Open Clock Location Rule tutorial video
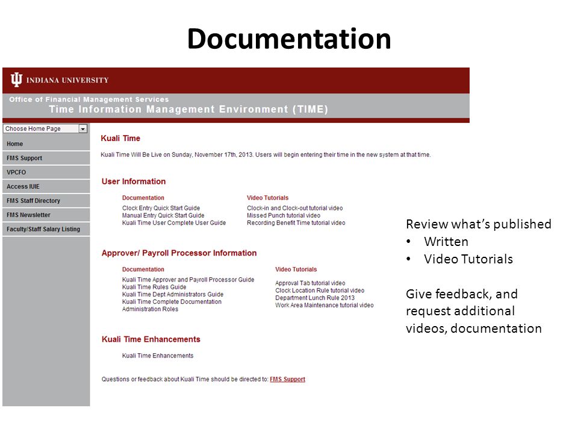This screenshot has width=578, height=434. 320,291
